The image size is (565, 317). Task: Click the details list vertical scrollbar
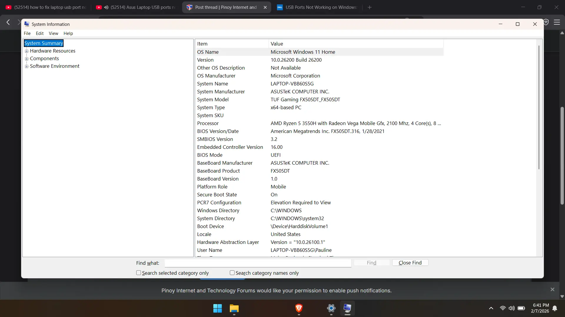point(539,107)
